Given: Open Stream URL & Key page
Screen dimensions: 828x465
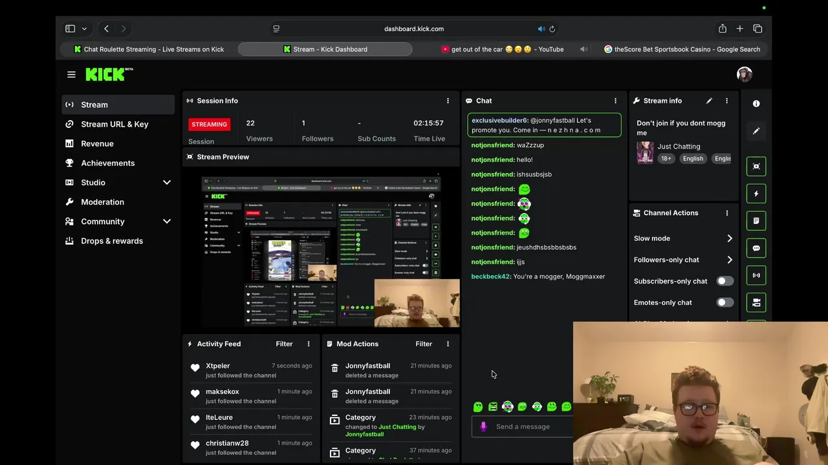Looking at the screenshot, I should tap(118, 124).
